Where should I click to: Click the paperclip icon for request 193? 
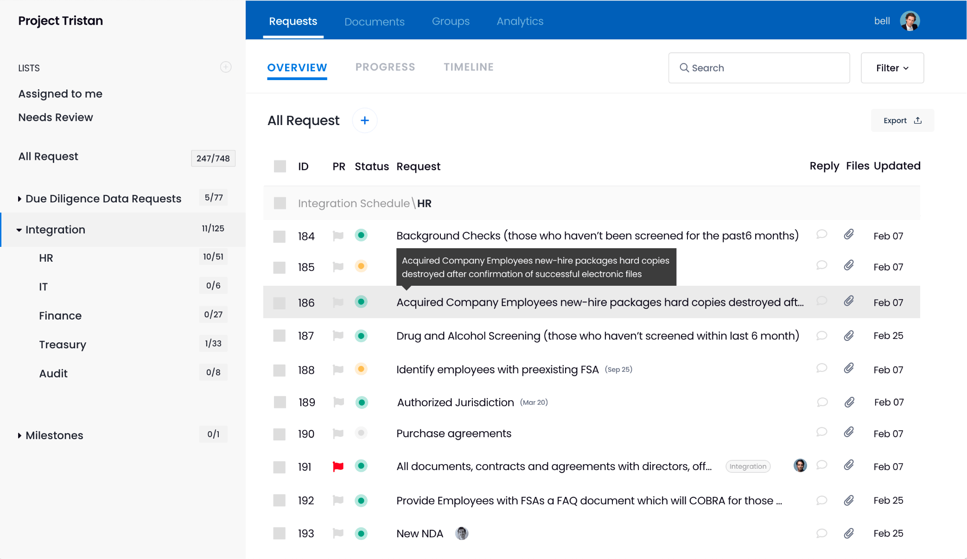[x=849, y=533]
